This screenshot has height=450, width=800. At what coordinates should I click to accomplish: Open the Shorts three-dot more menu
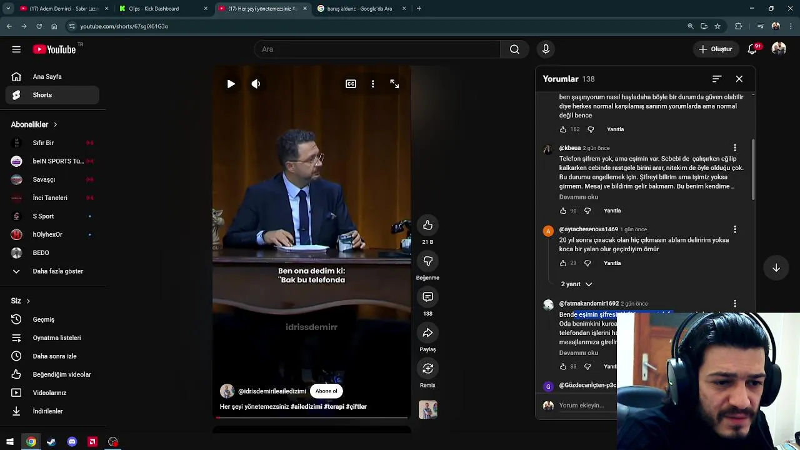[x=373, y=84]
